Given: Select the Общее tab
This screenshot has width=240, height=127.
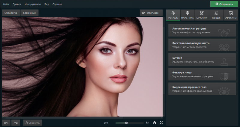Looking at the screenshot, I should point(216,15).
